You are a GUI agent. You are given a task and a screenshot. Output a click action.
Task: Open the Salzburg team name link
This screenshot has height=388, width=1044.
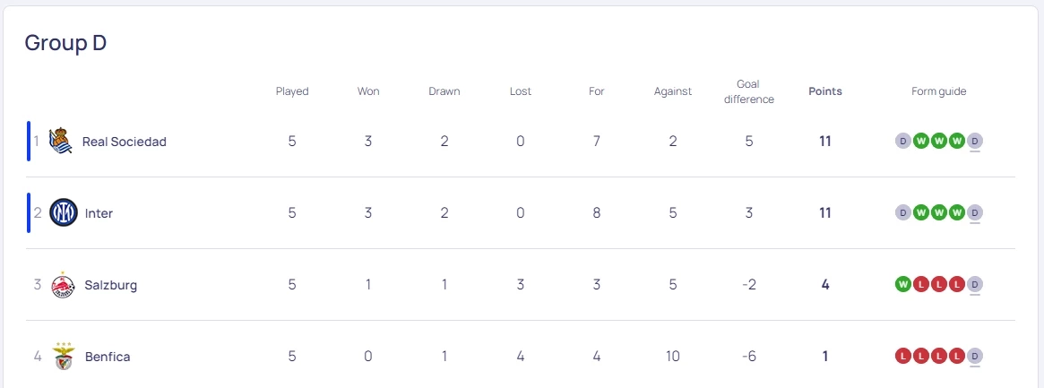coord(111,285)
